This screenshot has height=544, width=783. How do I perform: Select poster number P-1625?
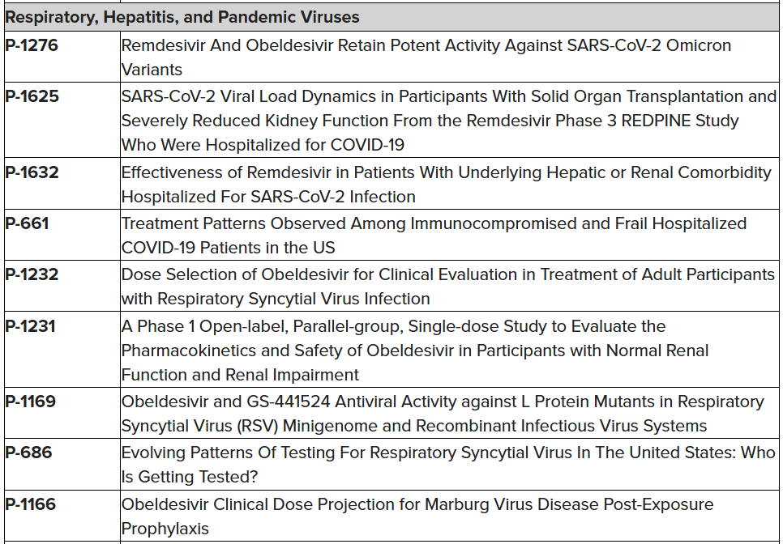point(32,96)
